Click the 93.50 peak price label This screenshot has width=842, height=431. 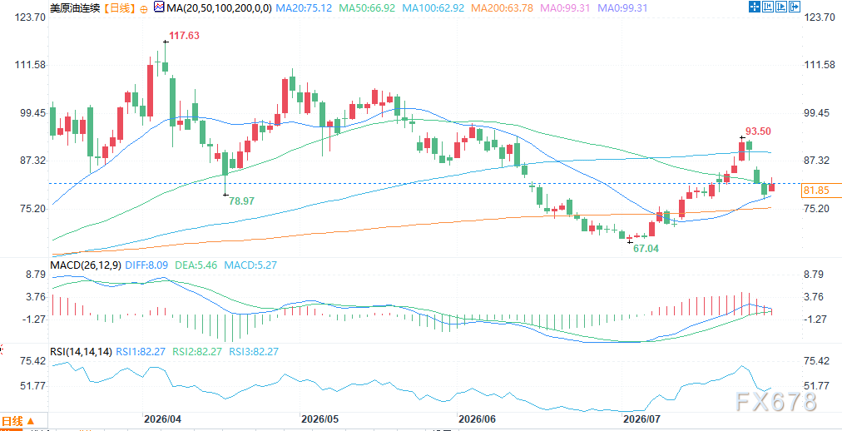point(760,131)
